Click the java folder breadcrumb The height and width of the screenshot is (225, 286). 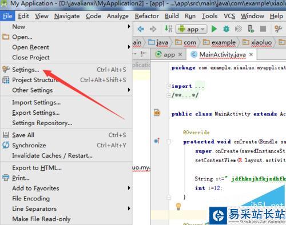(158, 42)
